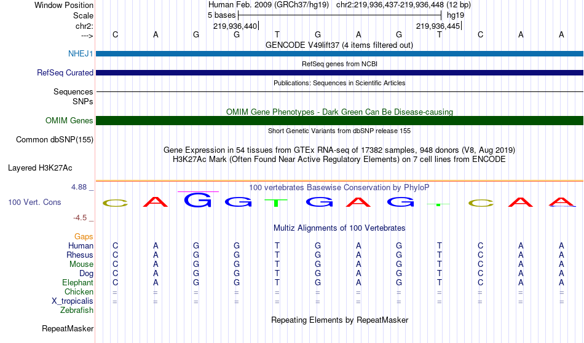Click the tall G conservation logo letter
This screenshot has width=584, height=343.
click(x=198, y=200)
